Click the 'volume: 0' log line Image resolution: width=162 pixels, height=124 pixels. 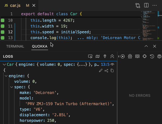25,81
